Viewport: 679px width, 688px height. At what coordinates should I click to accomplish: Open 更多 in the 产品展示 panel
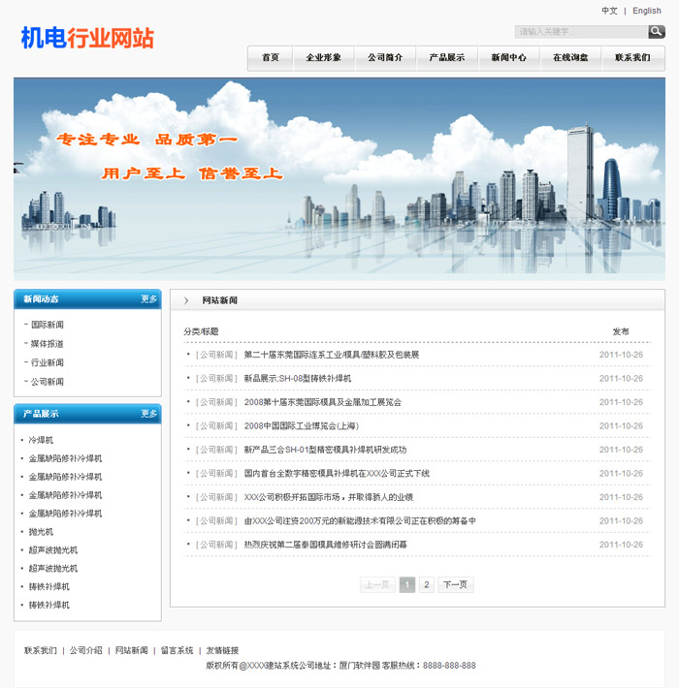tap(148, 414)
